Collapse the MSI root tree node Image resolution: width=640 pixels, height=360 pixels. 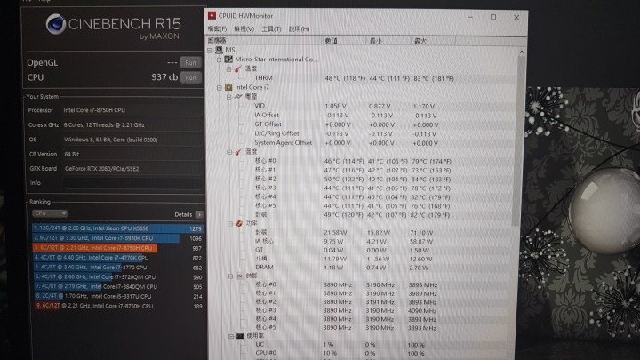tap(210, 50)
